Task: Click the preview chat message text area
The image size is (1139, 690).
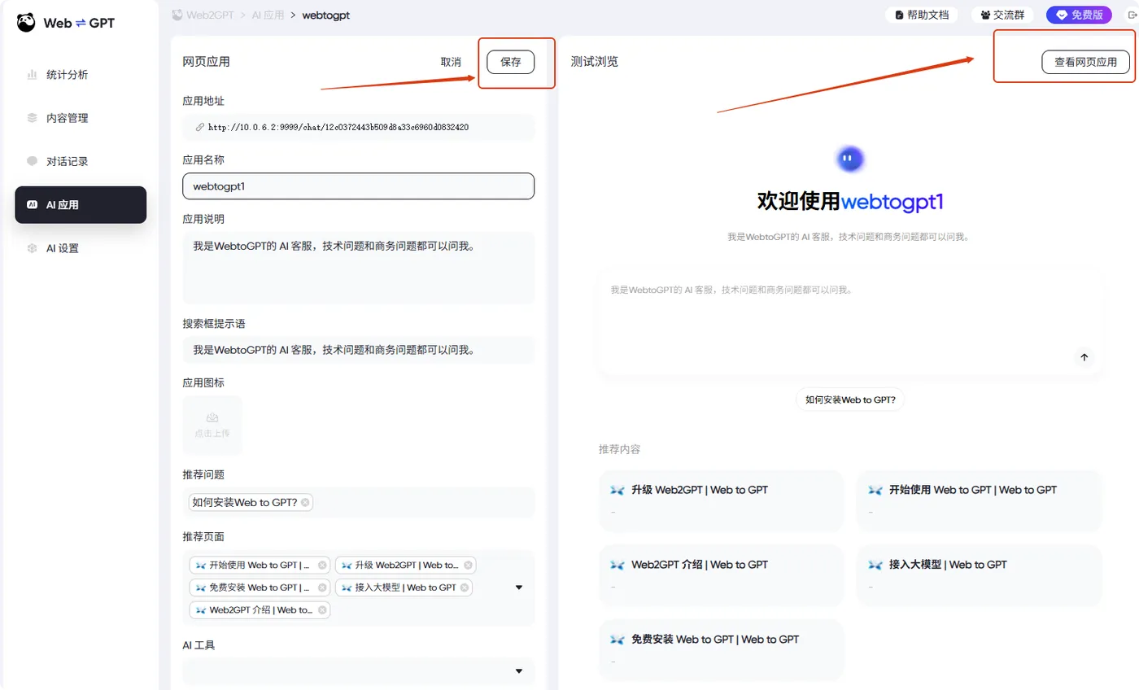Action: pyautogui.click(x=850, y=322)
